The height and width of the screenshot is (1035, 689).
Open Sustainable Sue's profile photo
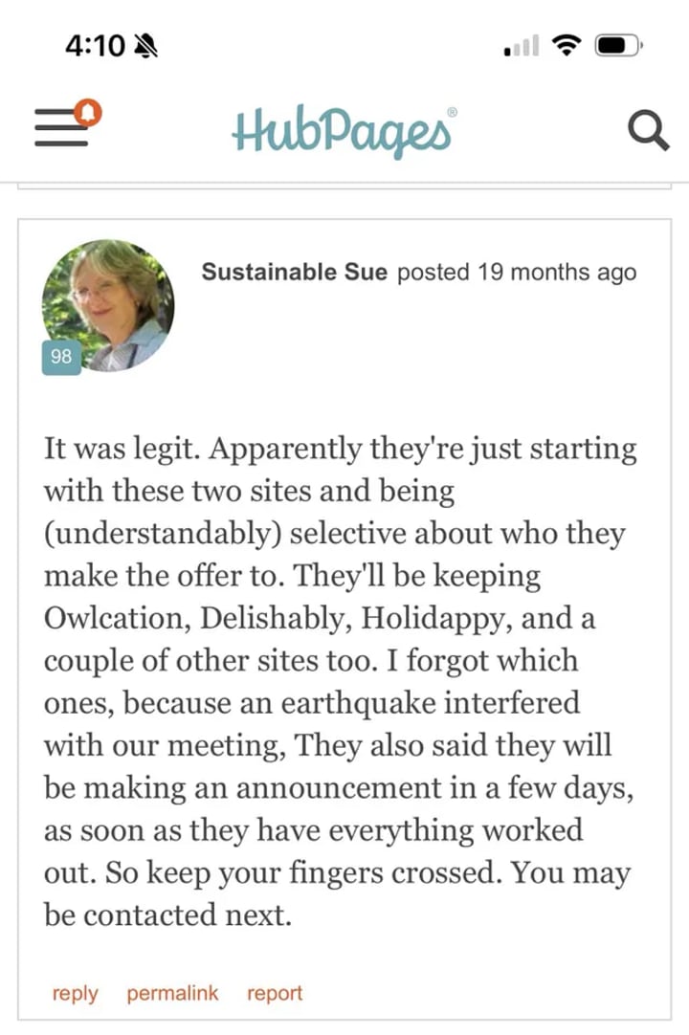coord(108,305)
